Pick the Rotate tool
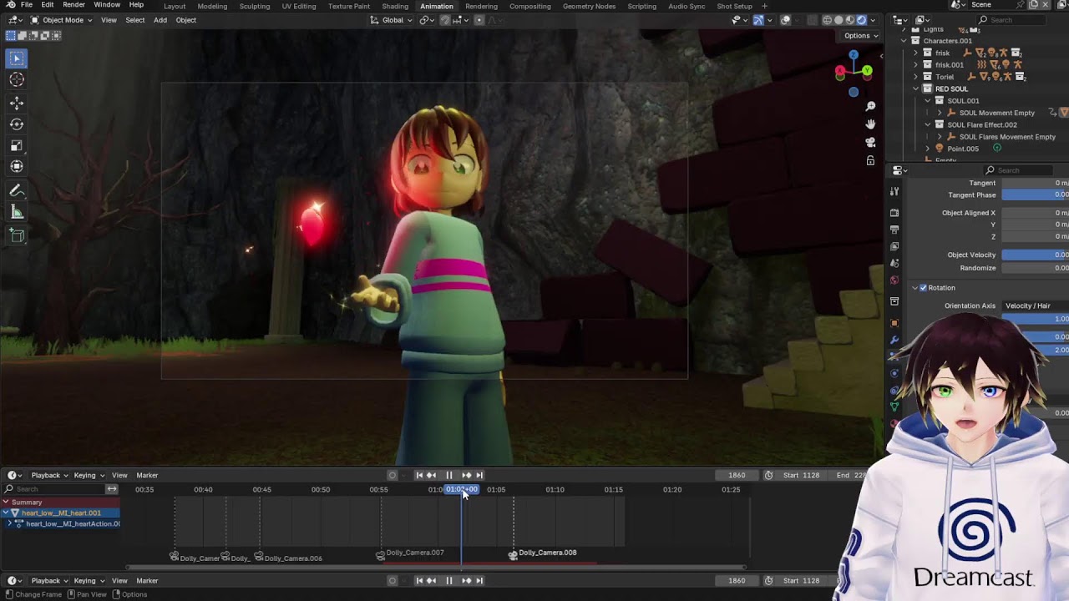Image resolution: width=1069 pixels, height=601 pixels. [x=17, y=124]
